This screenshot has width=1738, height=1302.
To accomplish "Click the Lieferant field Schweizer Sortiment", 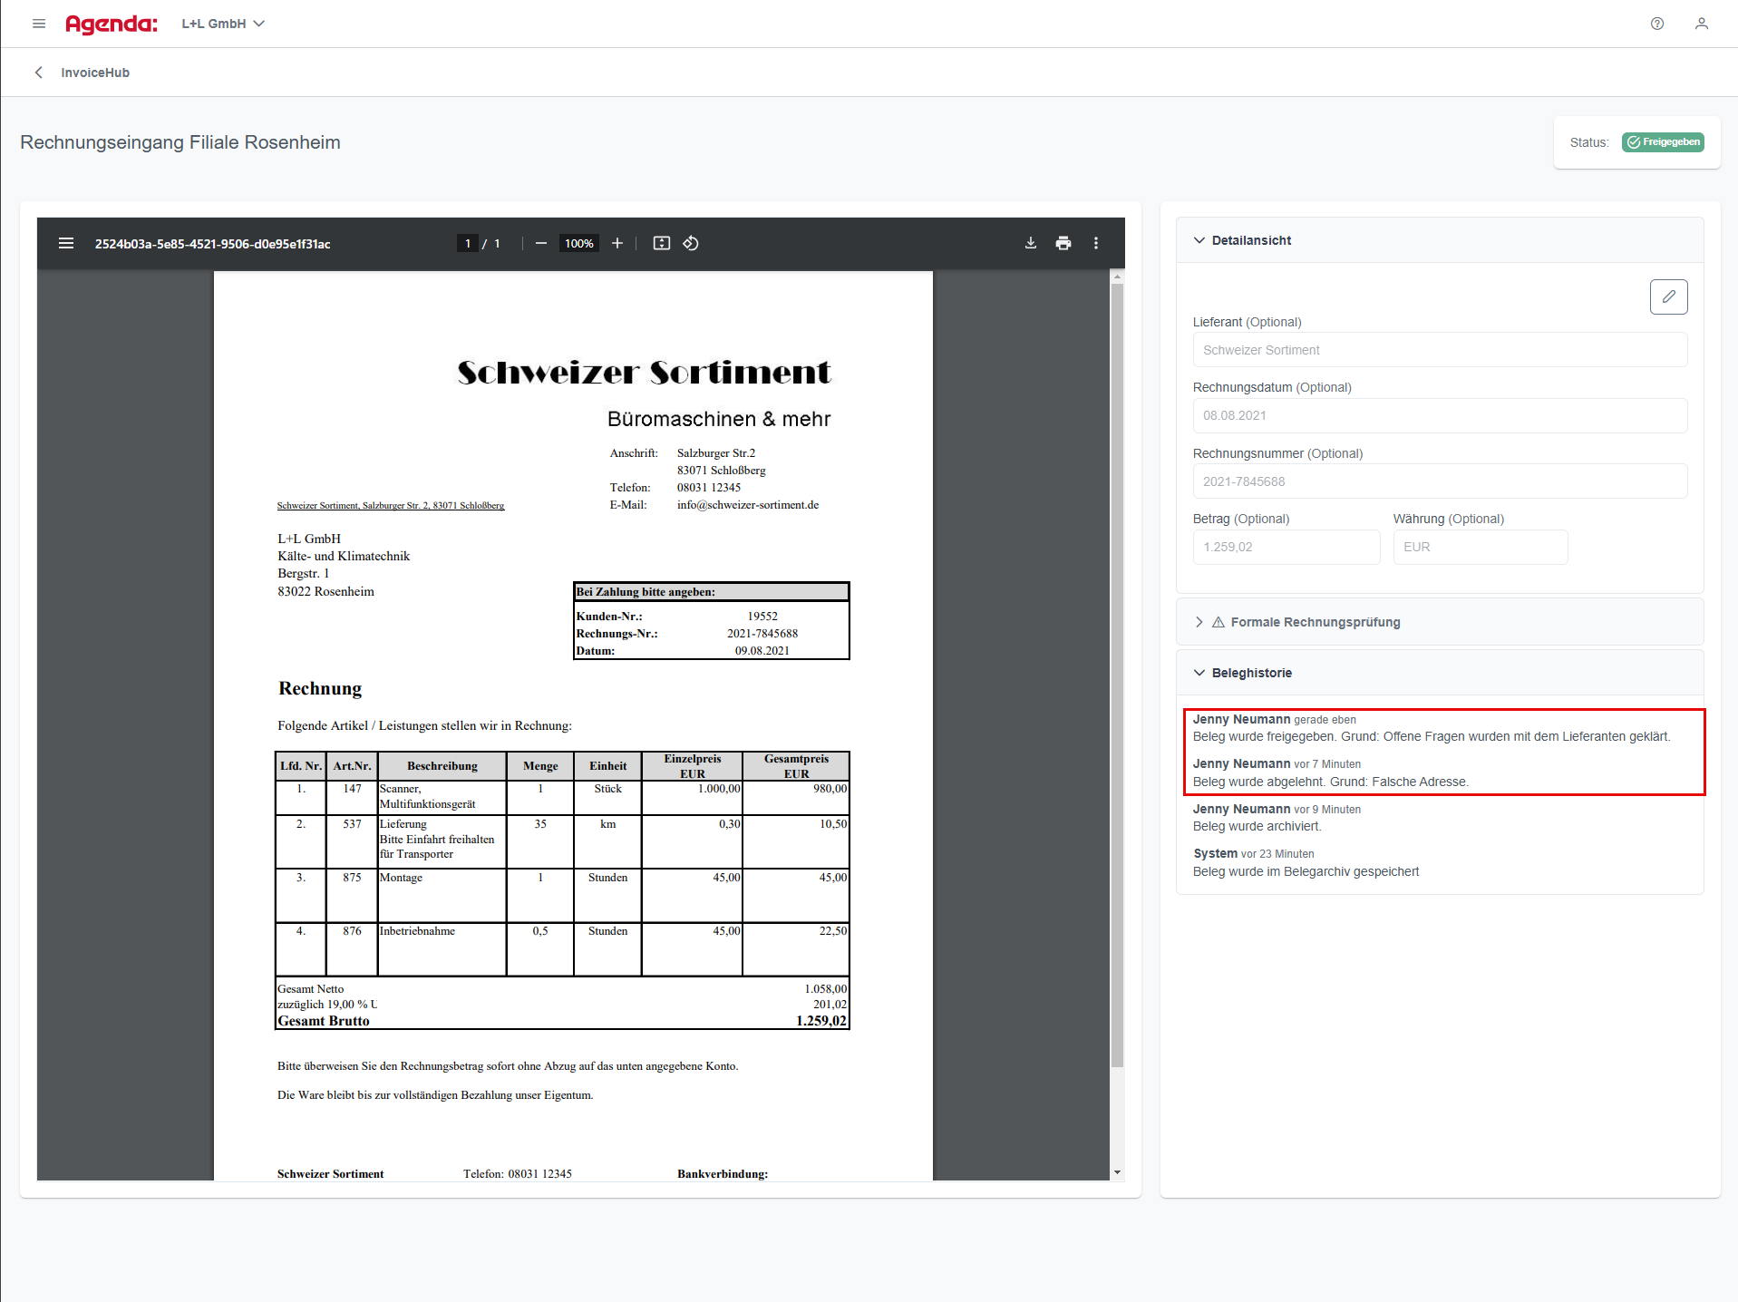I will (x=1440, y=350).
